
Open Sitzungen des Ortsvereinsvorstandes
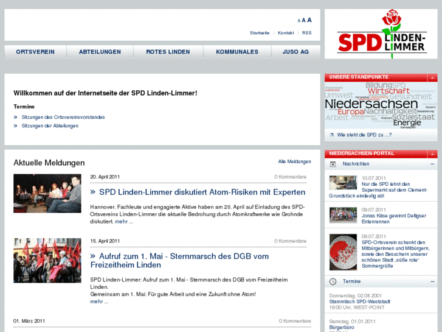click(x=63, y=117)
